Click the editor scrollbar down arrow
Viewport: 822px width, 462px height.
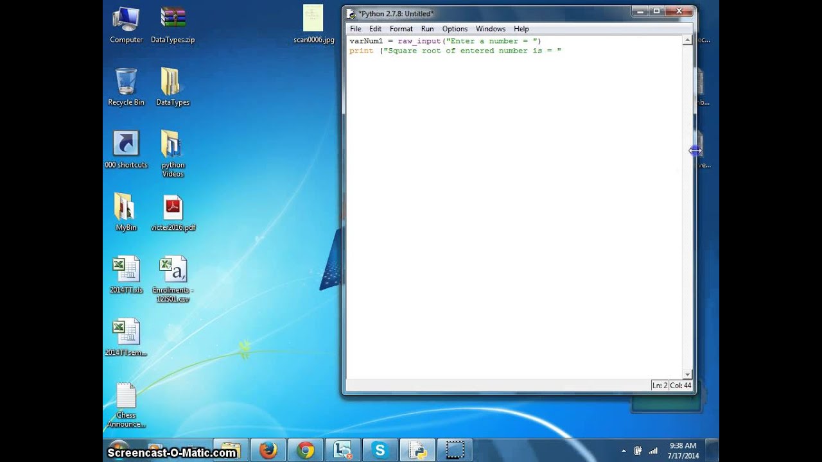click(687, 375)
